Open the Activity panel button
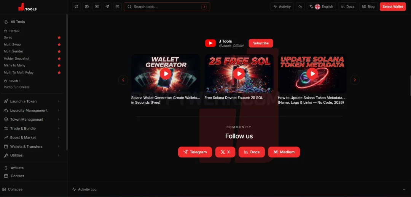The width and height of the screenshot is (411, 197). coord(282,6)
